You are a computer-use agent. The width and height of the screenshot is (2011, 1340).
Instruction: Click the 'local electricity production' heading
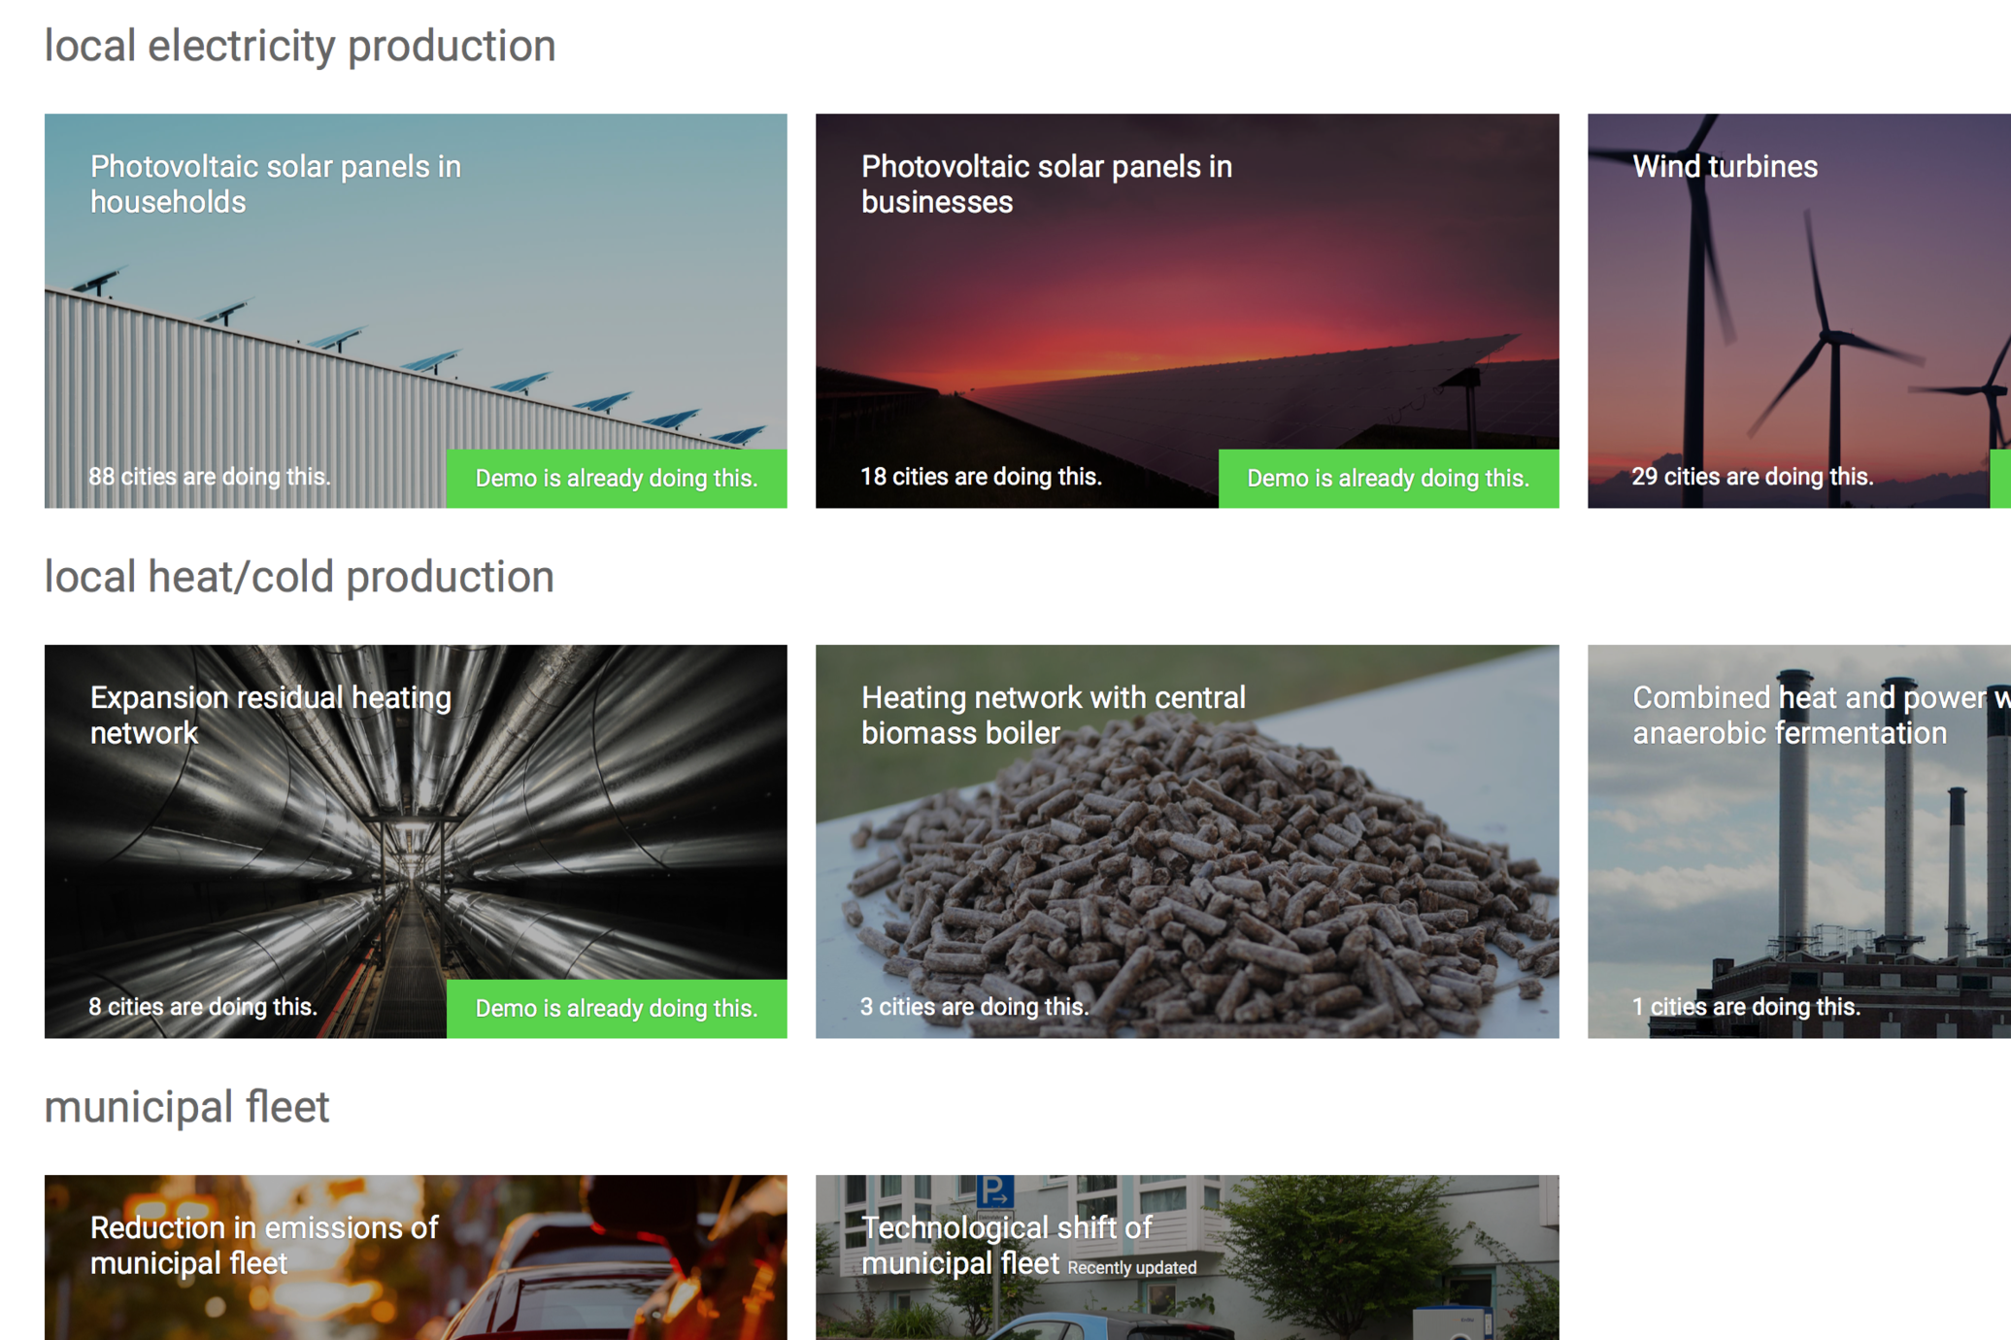pyautogui.click(x=300, y=47)
